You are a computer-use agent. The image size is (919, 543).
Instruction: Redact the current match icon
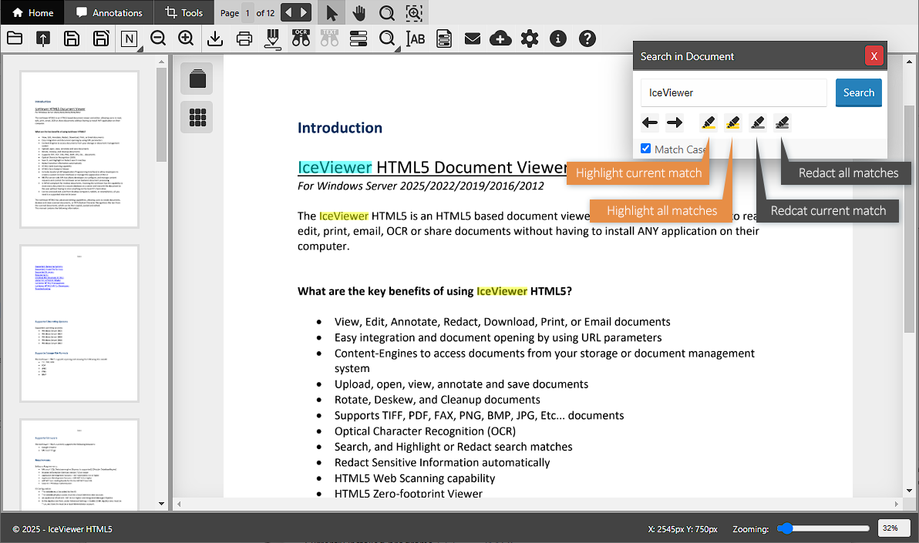(x=757, y=122)
